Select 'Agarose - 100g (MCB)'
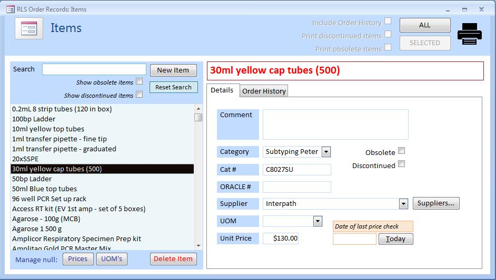496x280 pixels. click(103, 219)
